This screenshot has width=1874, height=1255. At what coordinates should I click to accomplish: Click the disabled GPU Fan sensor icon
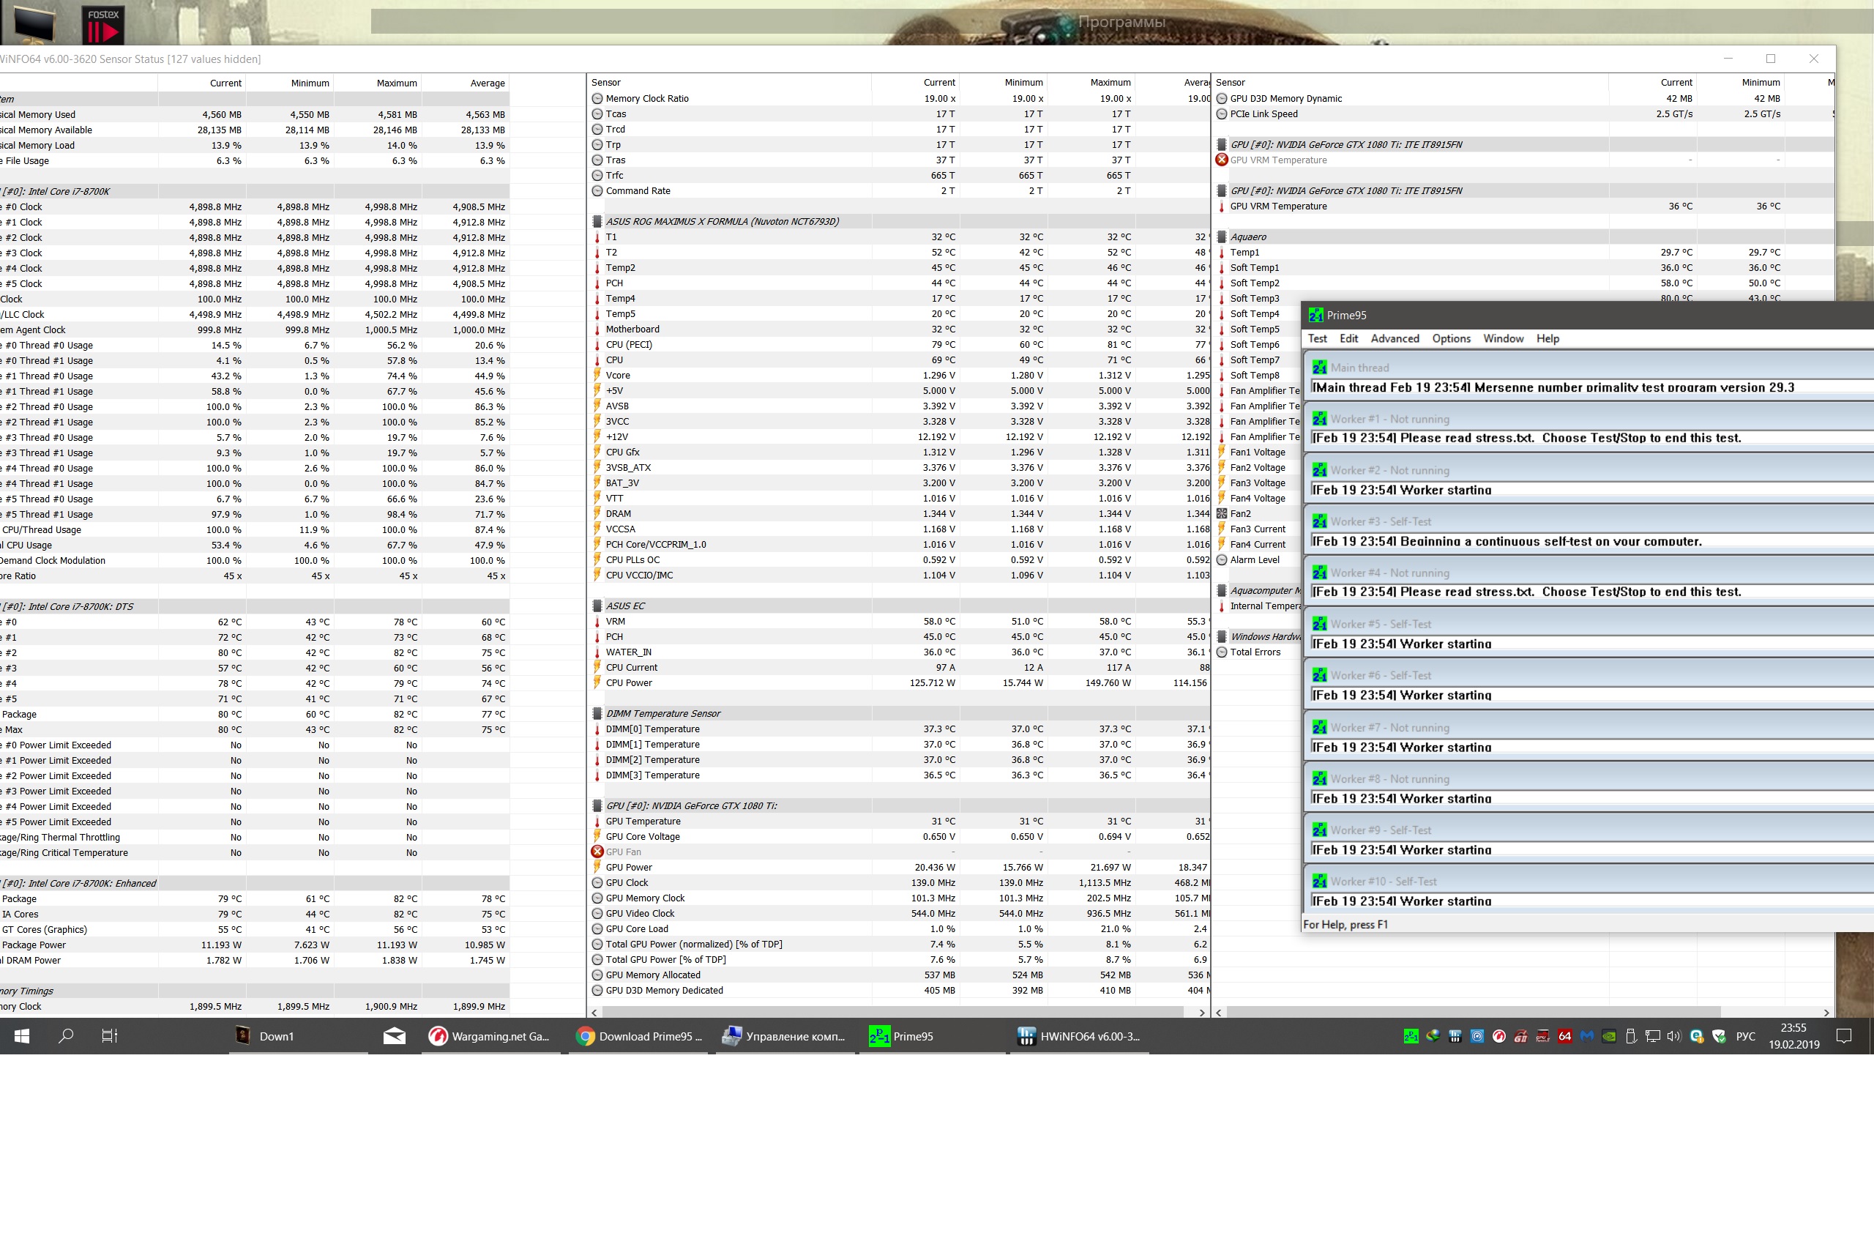(x=597, y=852)
